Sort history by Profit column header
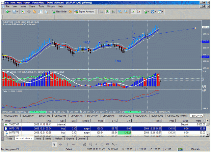This screenshot has height=152, width=211. tap(198, 121)
